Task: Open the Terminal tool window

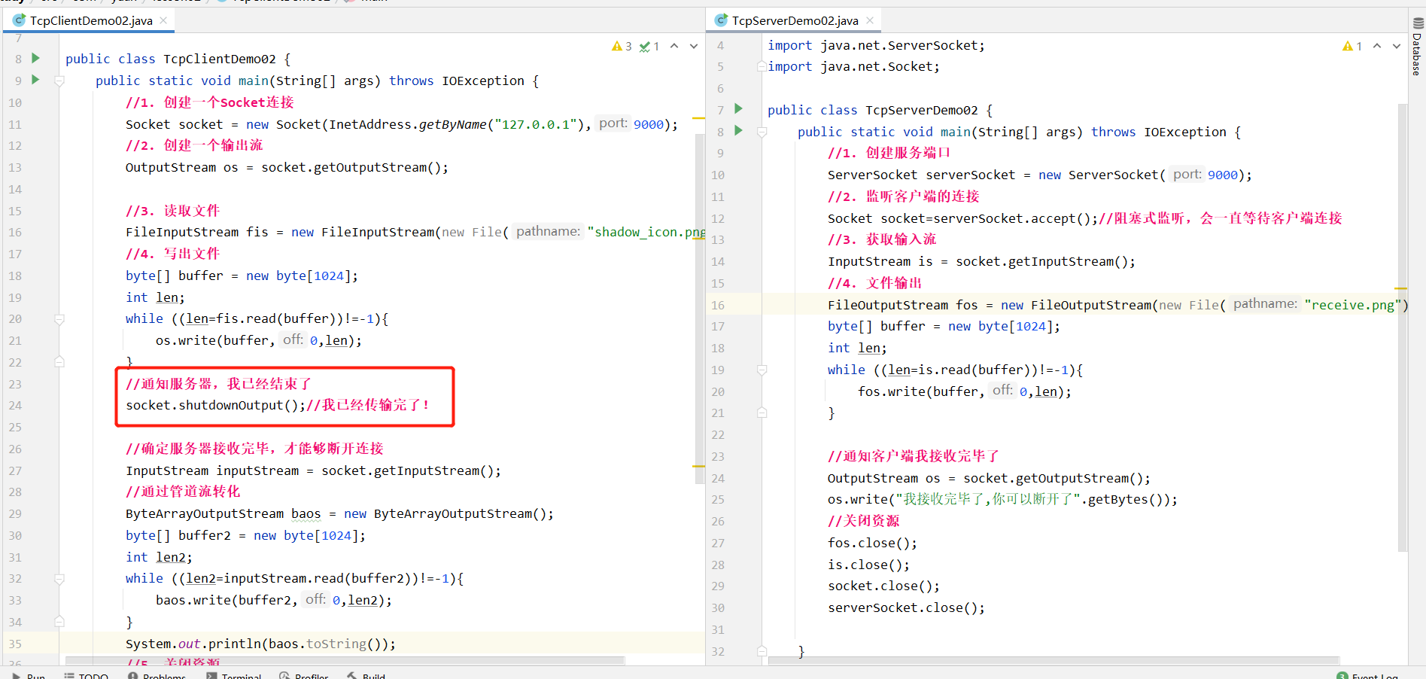Action: pos(233,675)
